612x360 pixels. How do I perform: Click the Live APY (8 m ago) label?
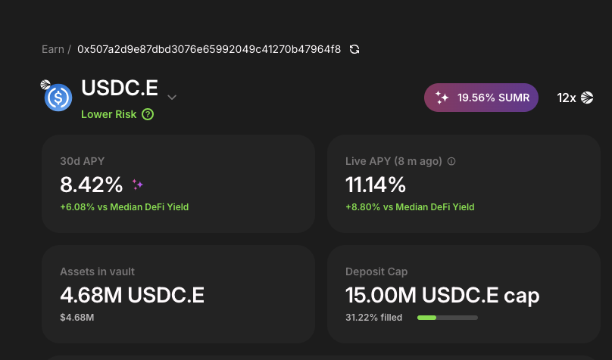coord(393,161)
